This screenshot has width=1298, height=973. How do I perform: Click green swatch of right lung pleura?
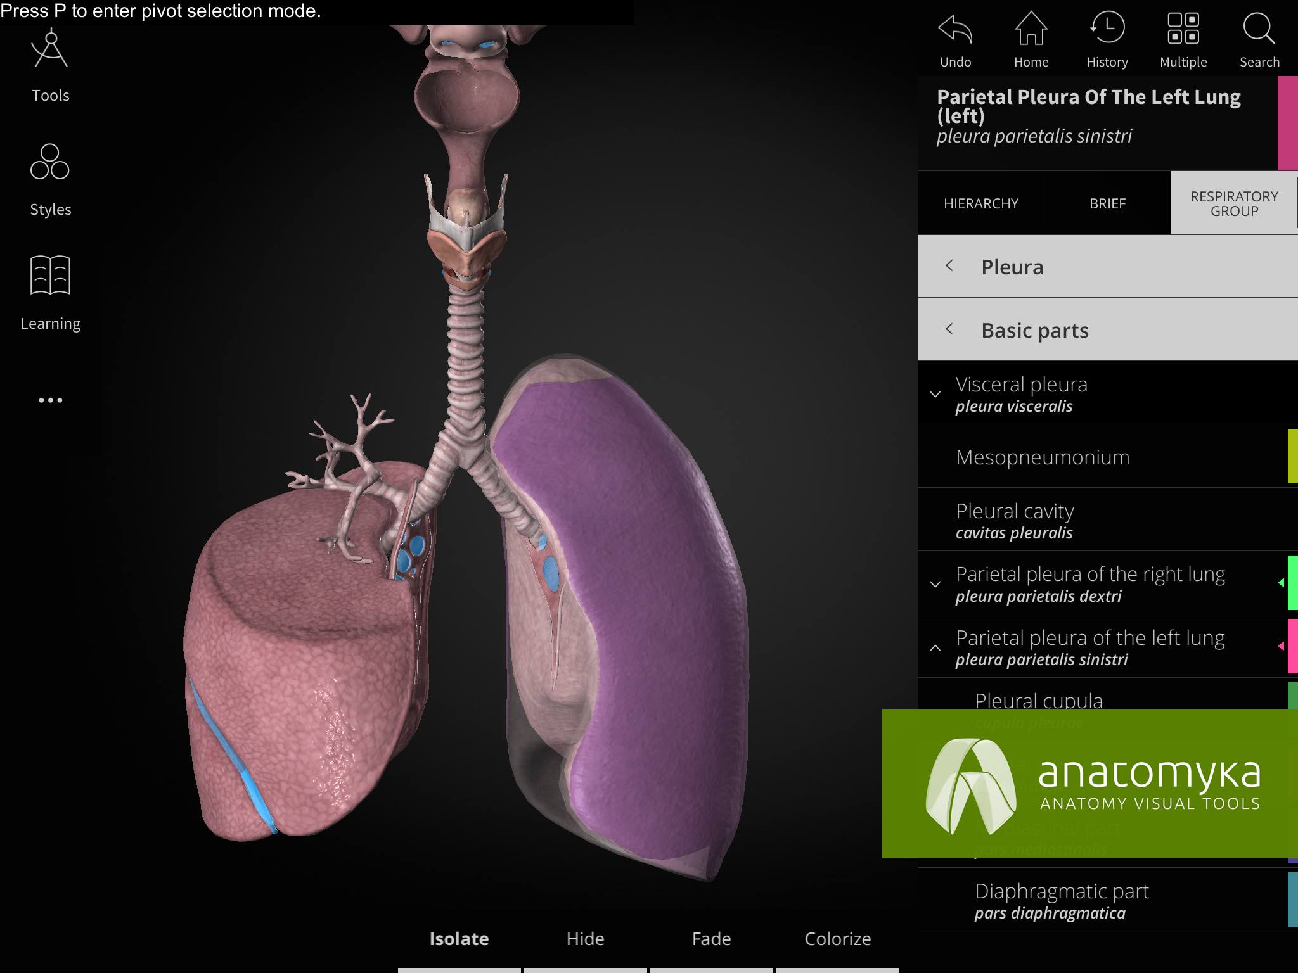coord(1293,583)
